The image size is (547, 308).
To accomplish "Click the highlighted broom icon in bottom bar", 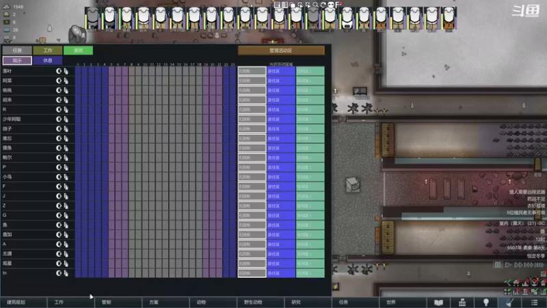I will tap(509, 303).
